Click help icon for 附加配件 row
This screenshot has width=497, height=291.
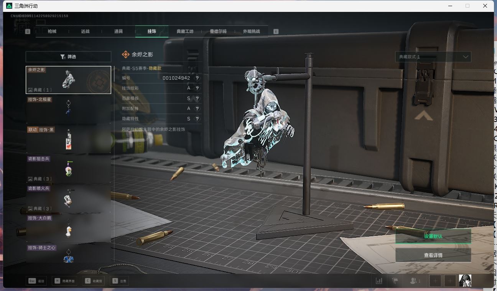197,109
